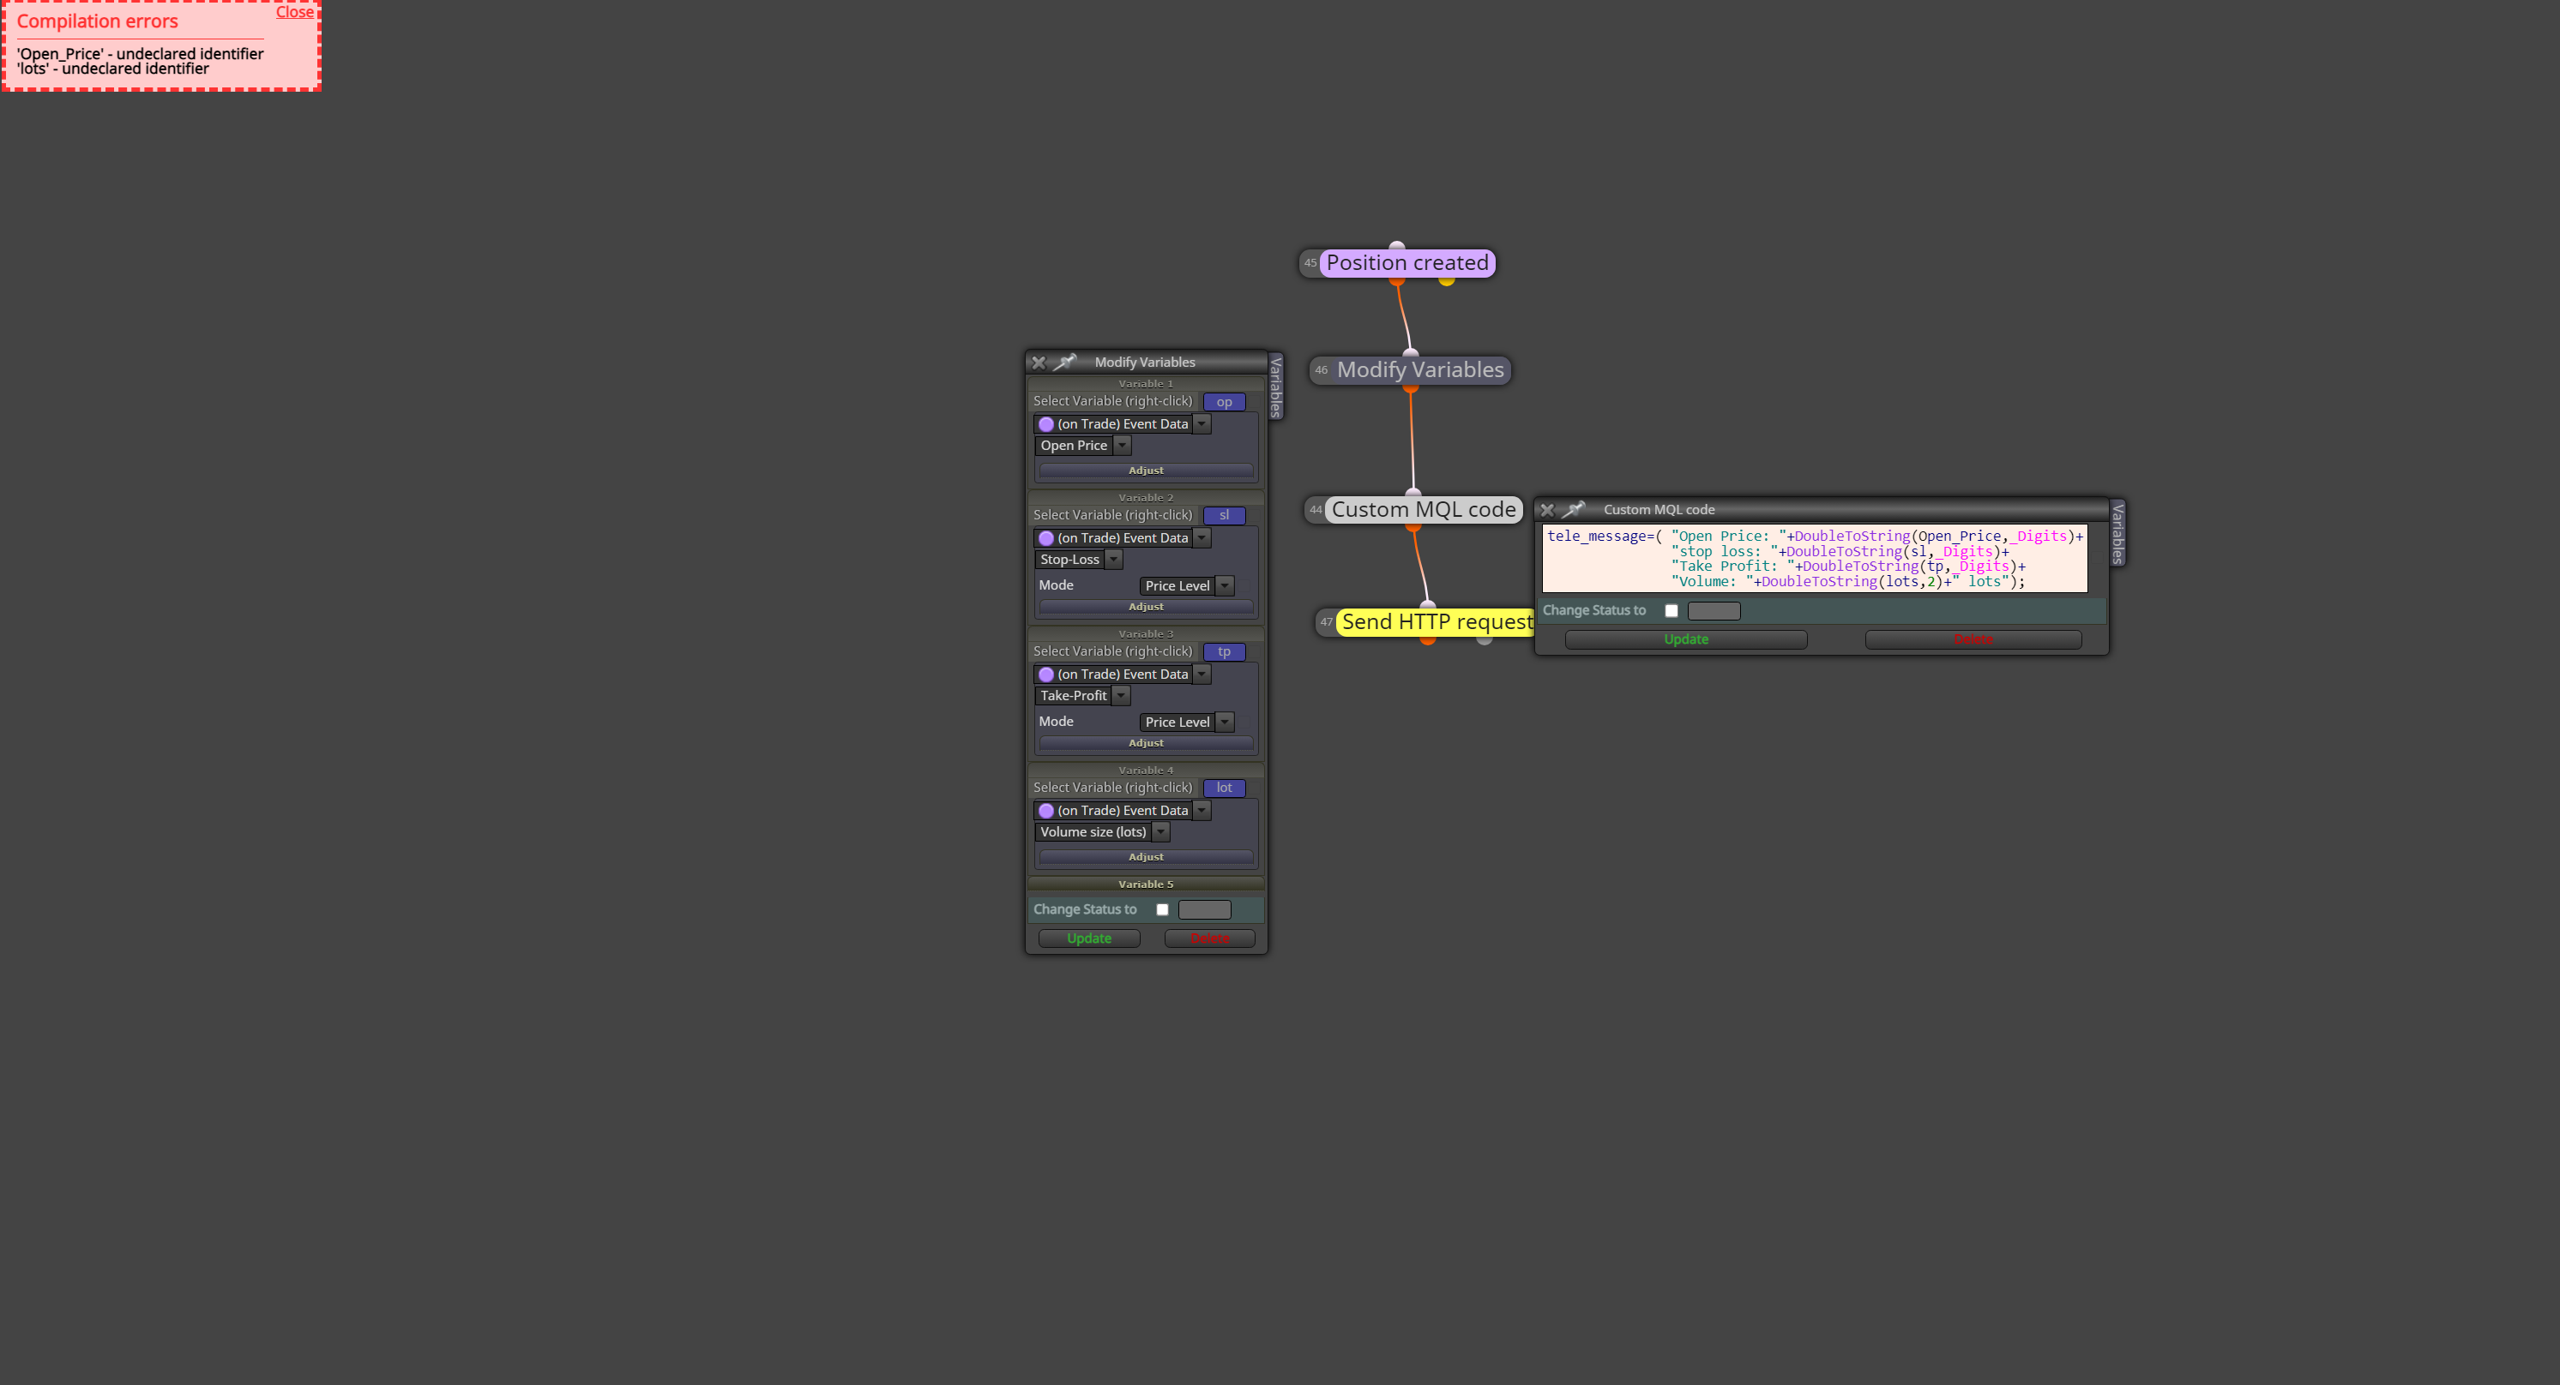The image size is (2560, 1385).
Task: Click the 'Compilation errors' heading
Action: click(98, 21)
